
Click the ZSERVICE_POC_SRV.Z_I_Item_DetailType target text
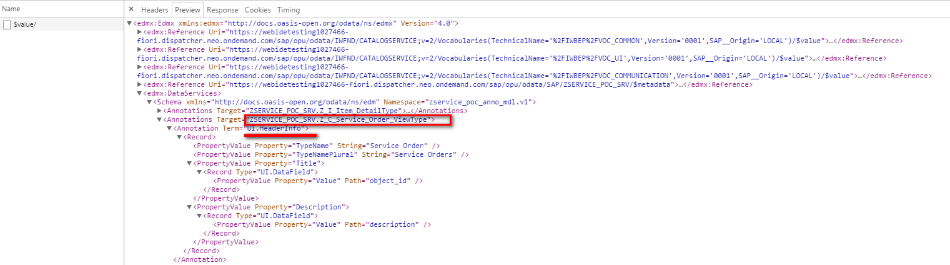[x=324, y=111]
